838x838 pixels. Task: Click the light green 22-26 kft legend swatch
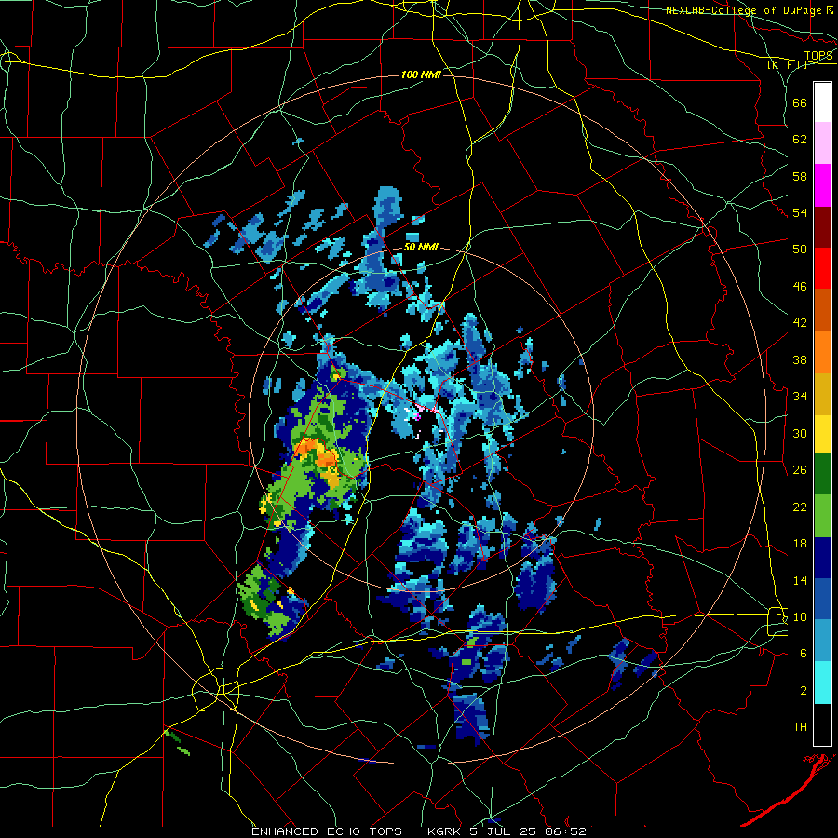pos(822,516)
